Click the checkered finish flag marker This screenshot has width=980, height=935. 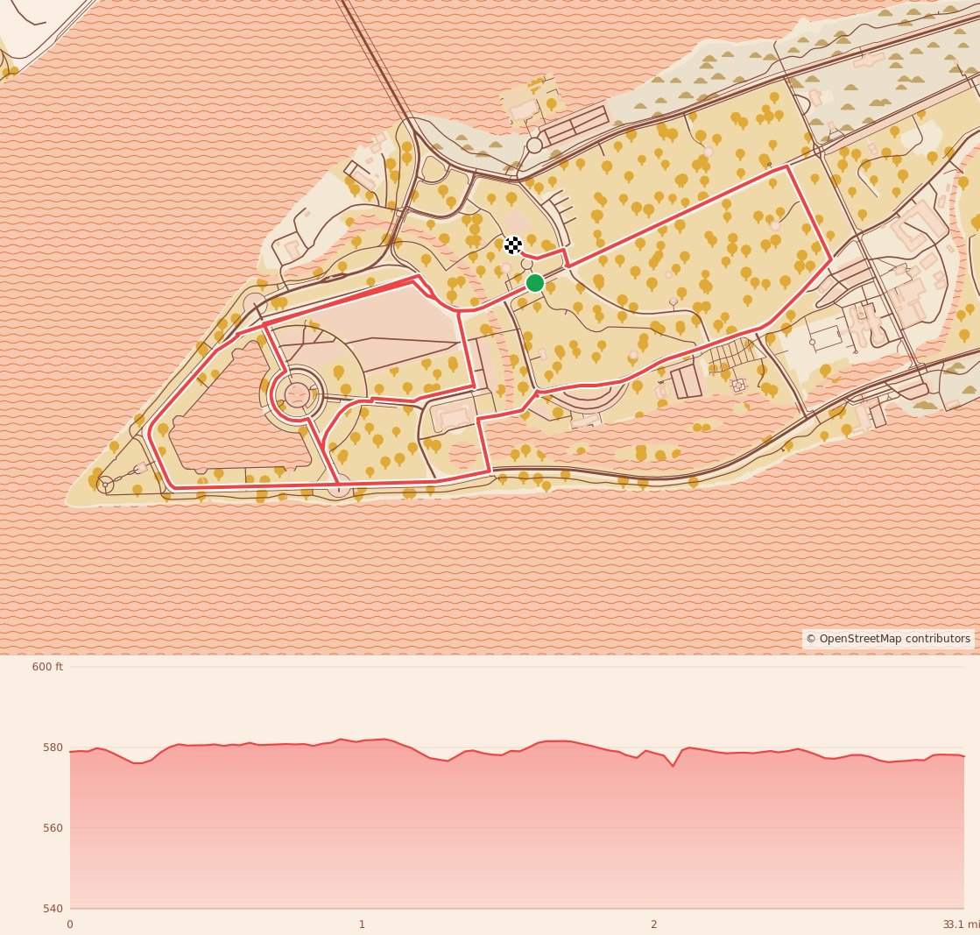click(x=513, y=245)
